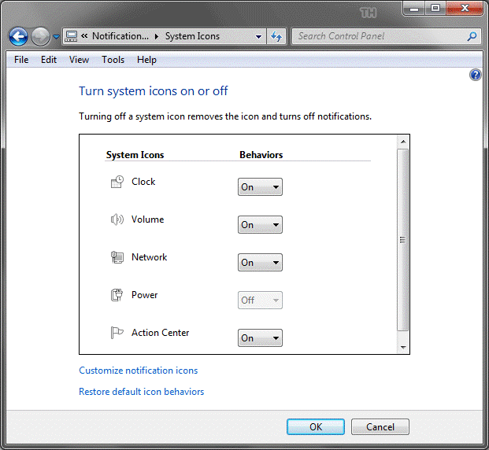Click the list scrollbar down arrow
Image resolution: width=489 pixels, height=450 pixels.
pyautogui.click(x=403, y=347)
